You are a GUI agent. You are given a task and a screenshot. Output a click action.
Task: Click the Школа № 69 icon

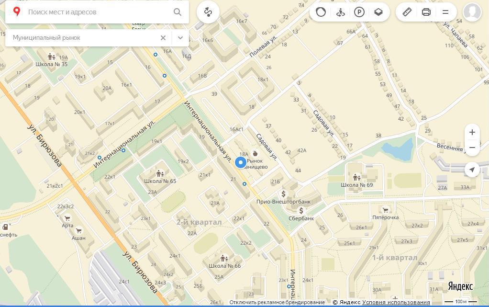click(x=356, y=177)
